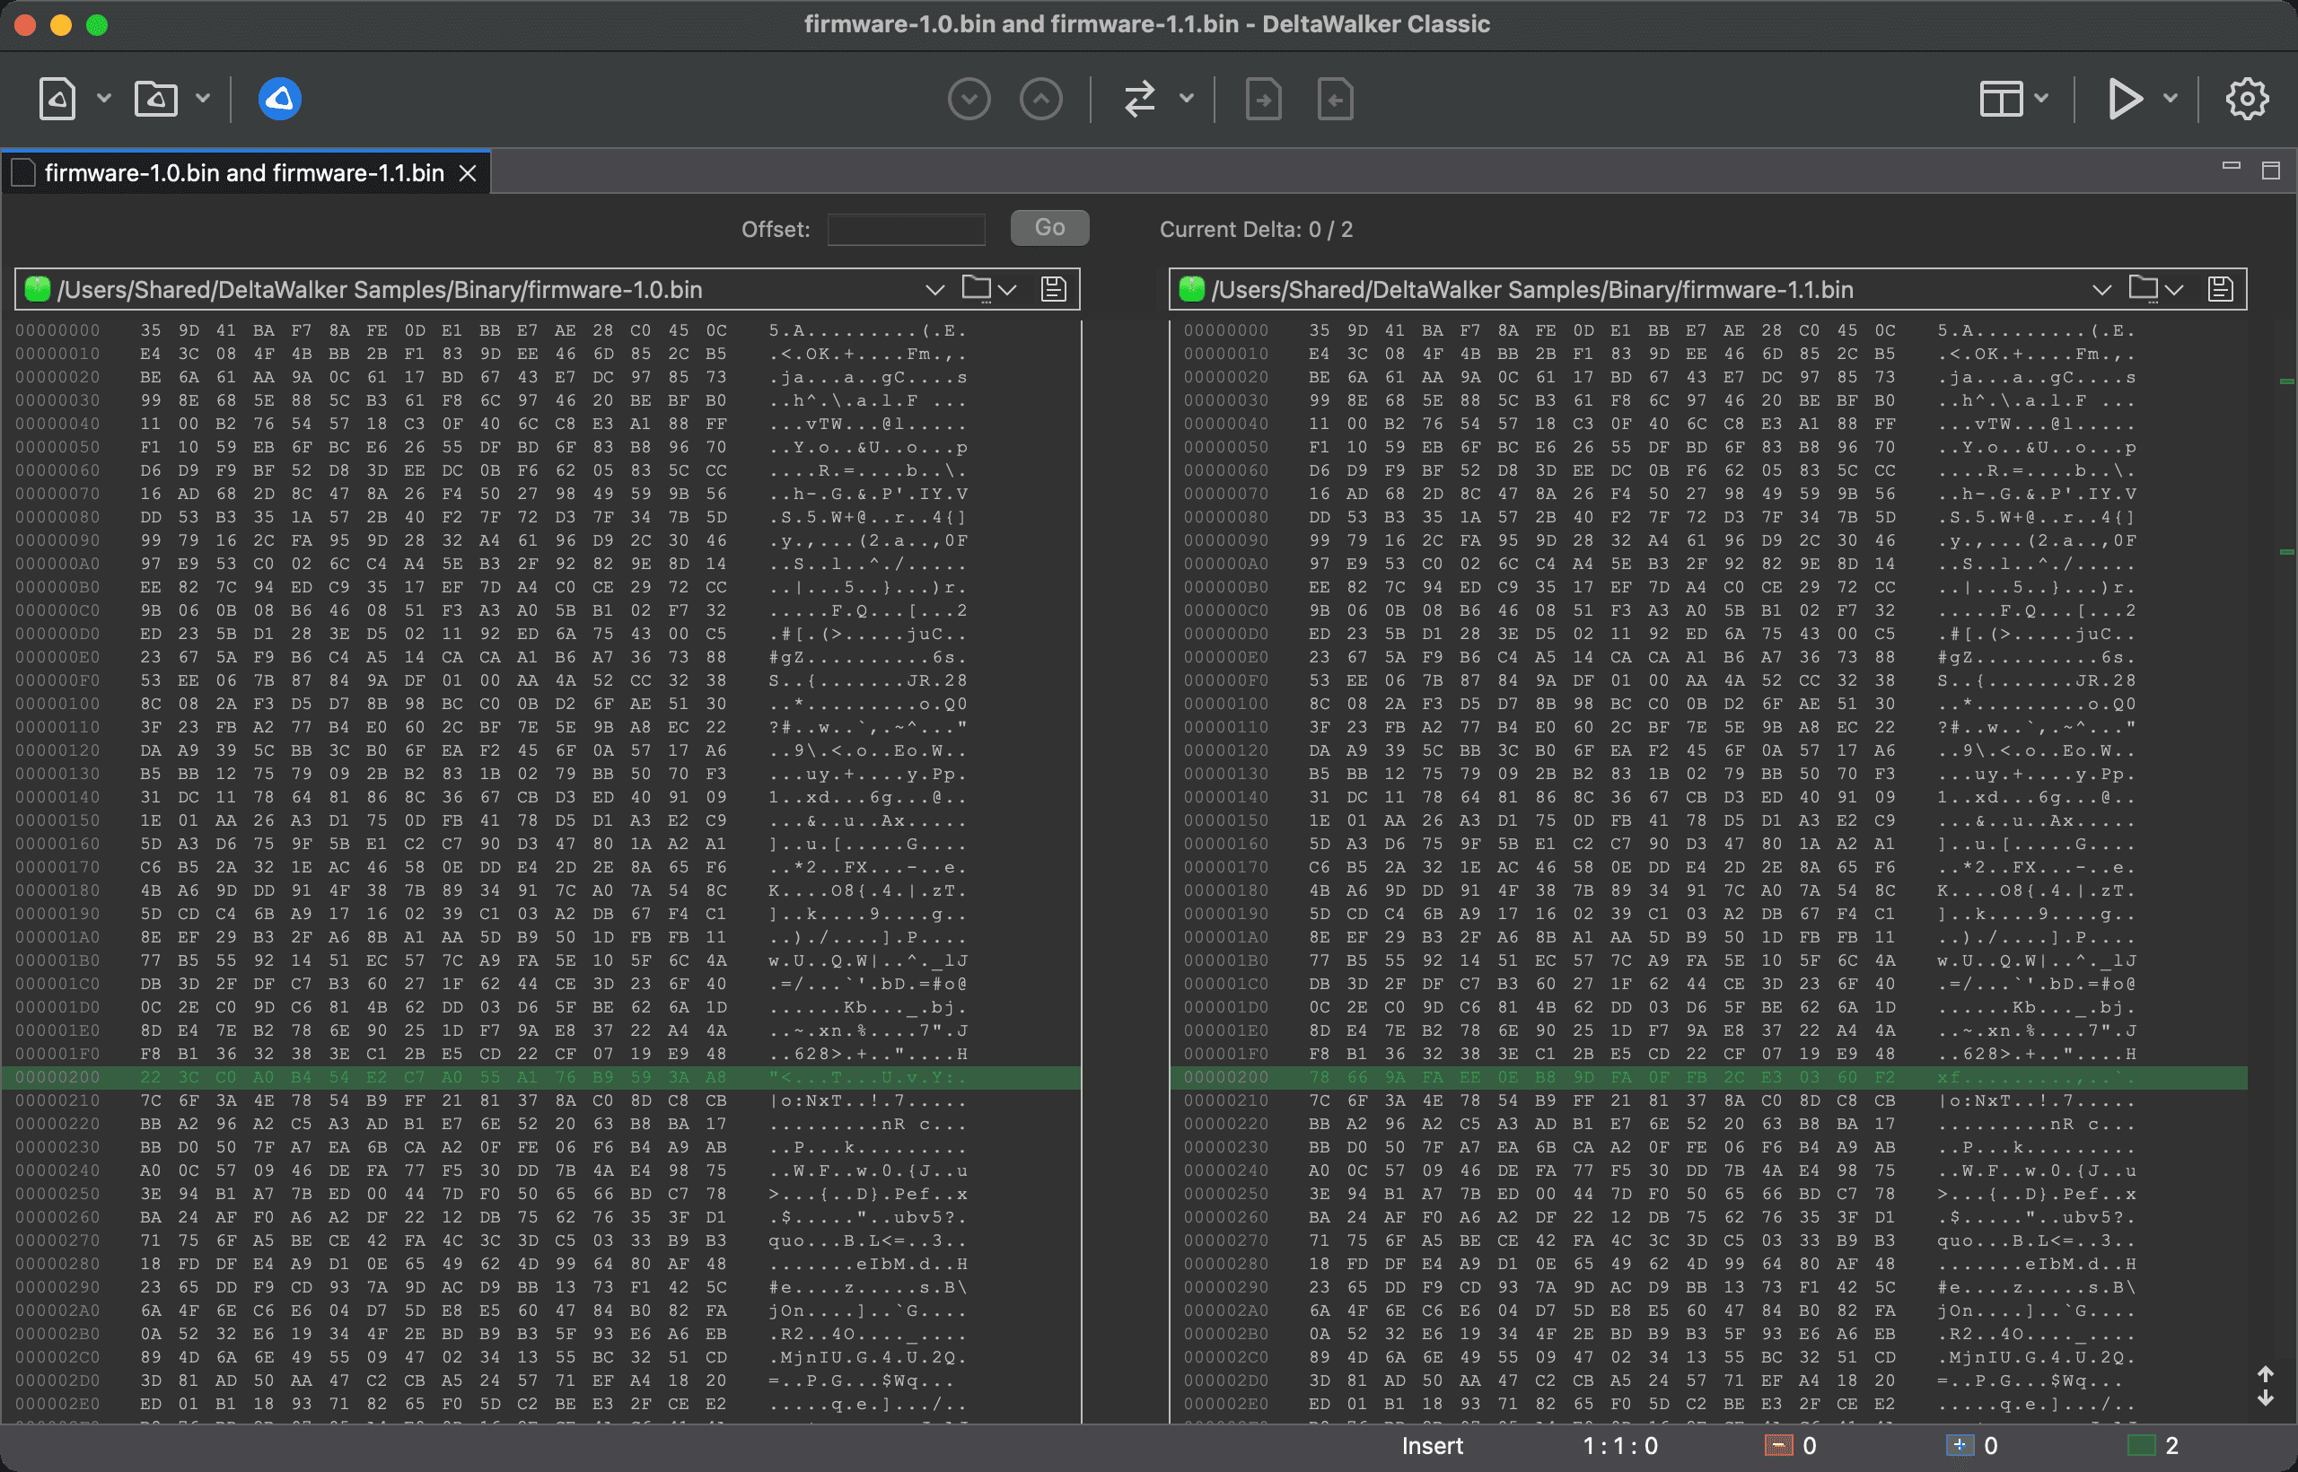Click the scroll up arrow at bottom right
2298x1472 pixels.
[2265, 1374]
